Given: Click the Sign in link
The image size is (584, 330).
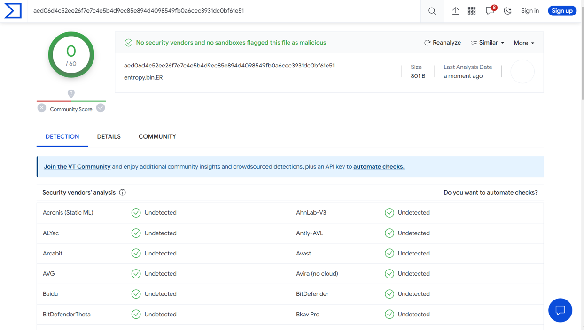Looking at the screenshot, I should pos(530,11).
